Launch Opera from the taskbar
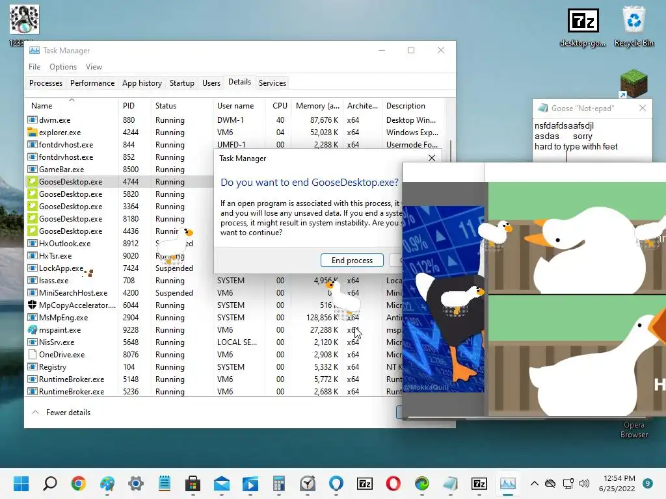666x499 pixels. [x=393, y=483]
